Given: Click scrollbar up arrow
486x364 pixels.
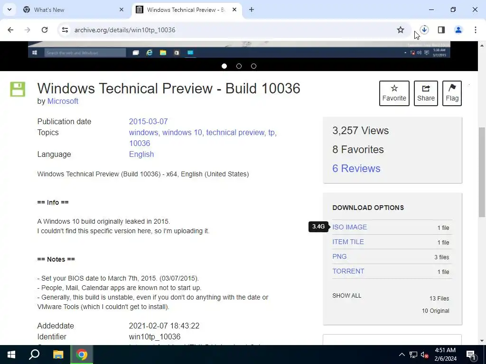Looking at the screenshot, I should 482,45.
